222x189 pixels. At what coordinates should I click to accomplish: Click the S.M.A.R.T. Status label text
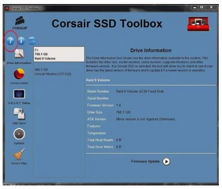(19, 103)
